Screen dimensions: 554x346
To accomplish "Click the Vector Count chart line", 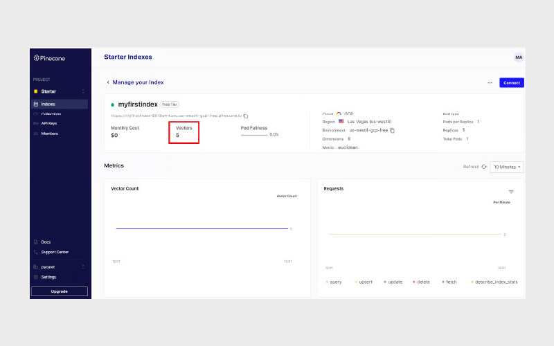I will coord(202,229).
